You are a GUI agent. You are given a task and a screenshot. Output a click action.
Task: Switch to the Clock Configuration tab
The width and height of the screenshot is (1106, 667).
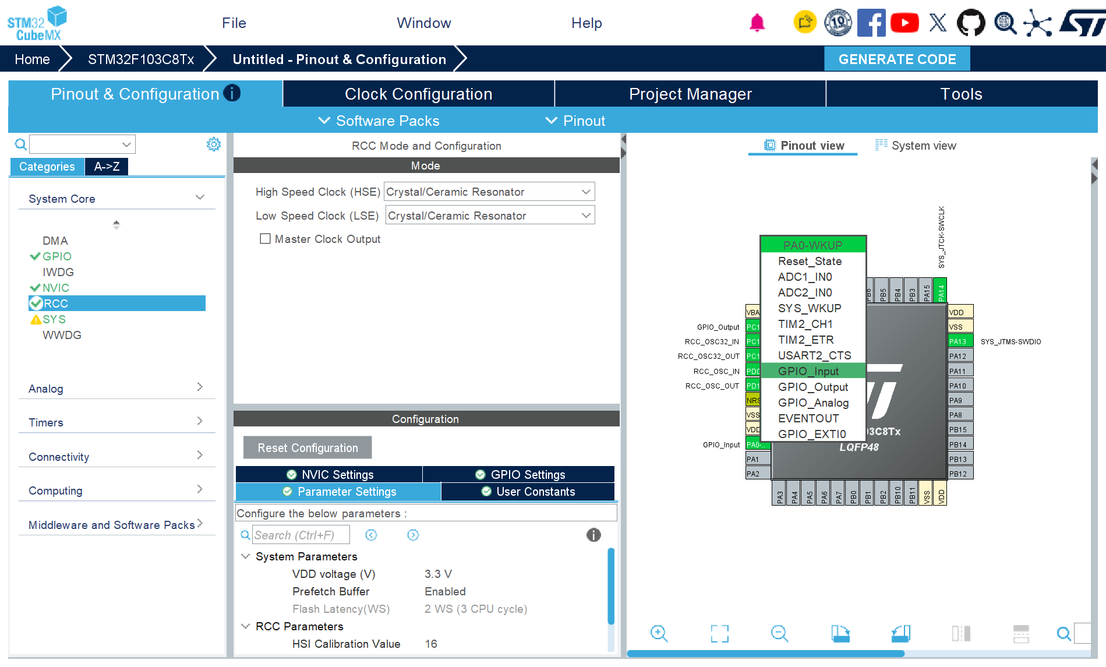click(x=419, y=94)
